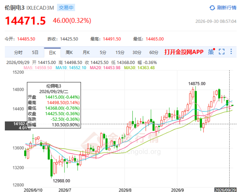The image size is (240, 192).
Task: Click the 2026/09/29 crosshair date label
Action: [226, 190]
